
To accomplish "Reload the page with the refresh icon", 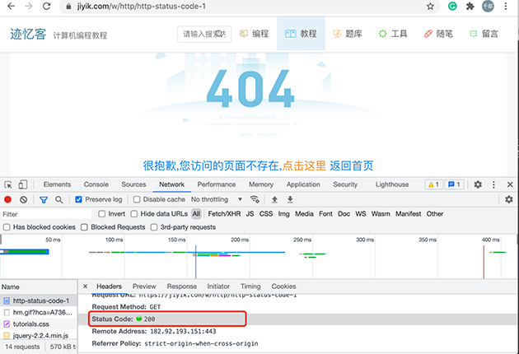I will point(47,6).
